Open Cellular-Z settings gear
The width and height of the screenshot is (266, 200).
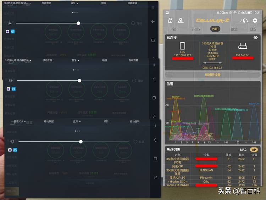(x=255, y=21)
